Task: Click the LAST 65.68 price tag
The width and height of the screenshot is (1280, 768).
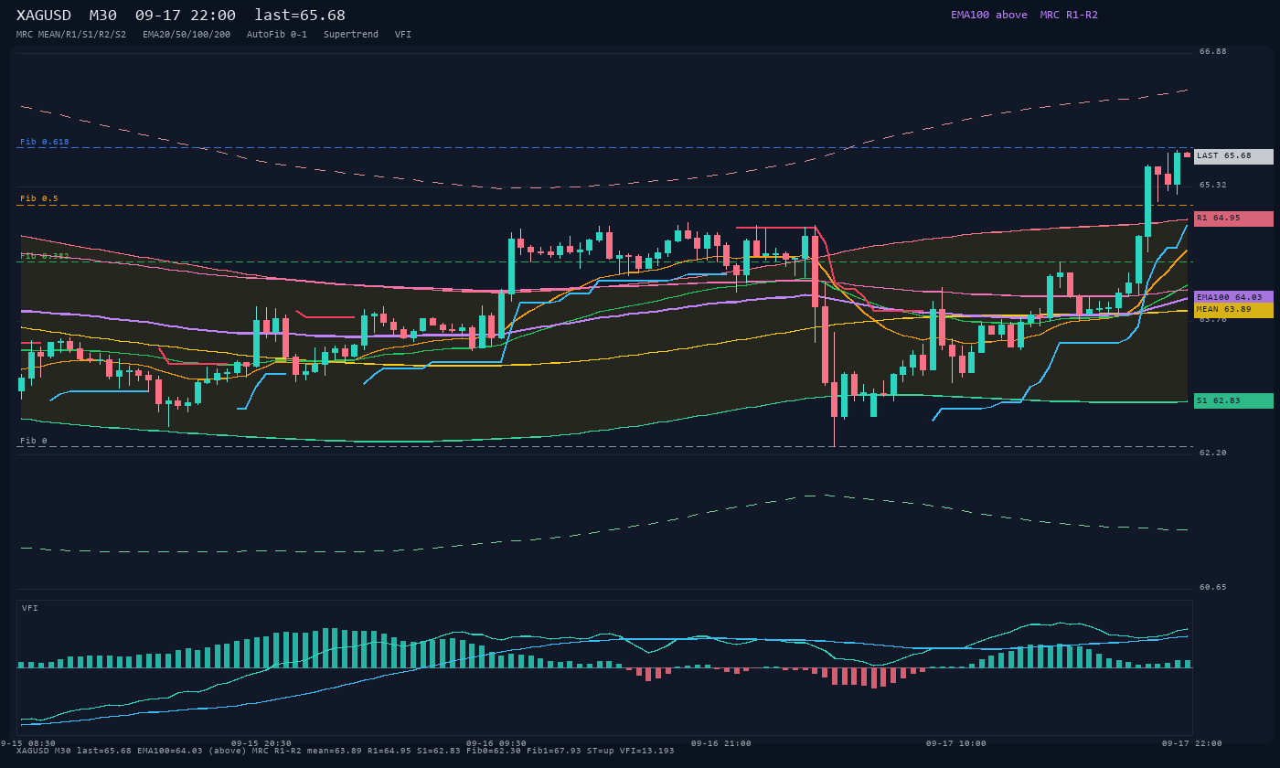Action: (1233, 156)
